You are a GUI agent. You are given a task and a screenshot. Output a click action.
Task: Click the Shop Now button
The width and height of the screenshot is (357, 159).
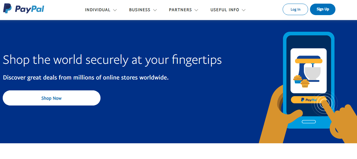coord(52,98)
